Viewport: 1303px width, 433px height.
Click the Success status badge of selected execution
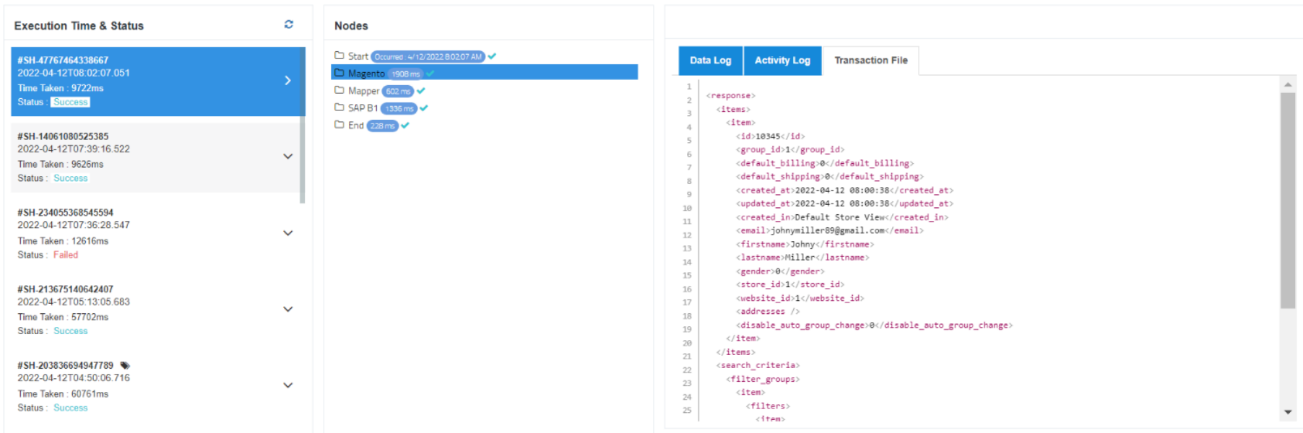tap(70, 102)
